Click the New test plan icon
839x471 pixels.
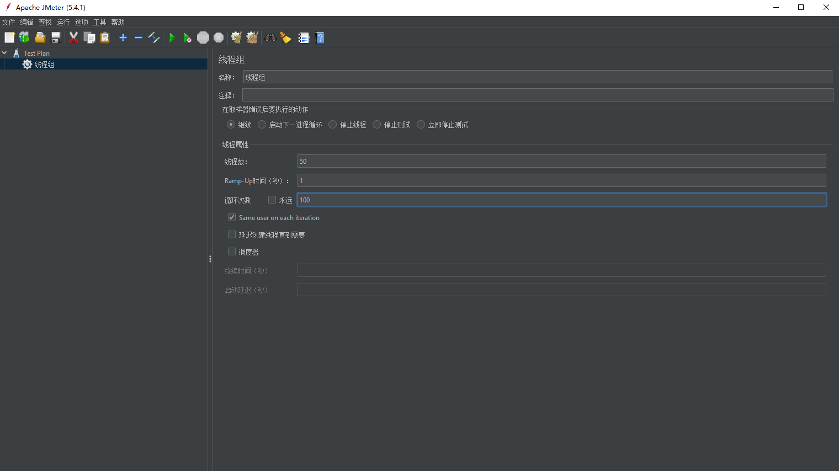(x=9, y=38)
